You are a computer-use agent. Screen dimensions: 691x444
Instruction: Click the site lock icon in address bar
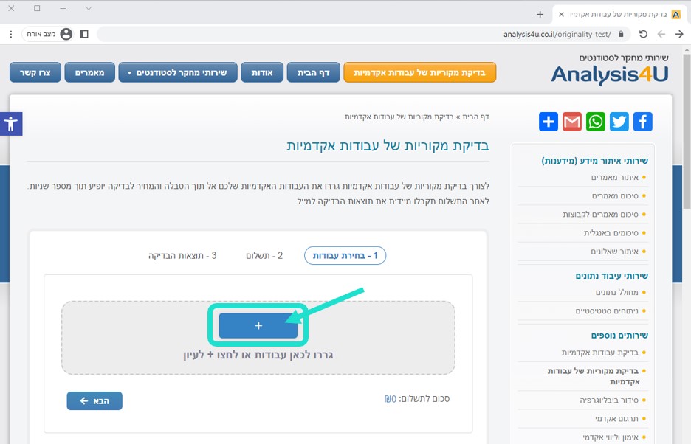[621, 34]
